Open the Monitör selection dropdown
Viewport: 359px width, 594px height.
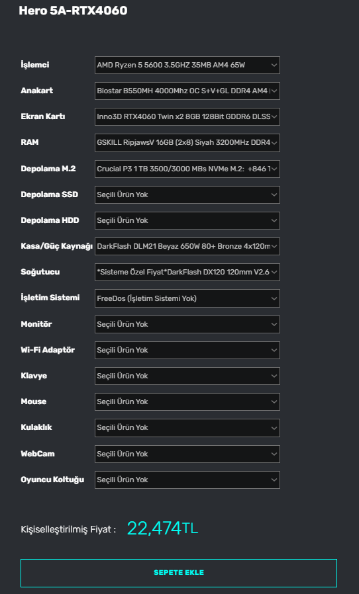point(187,324)
